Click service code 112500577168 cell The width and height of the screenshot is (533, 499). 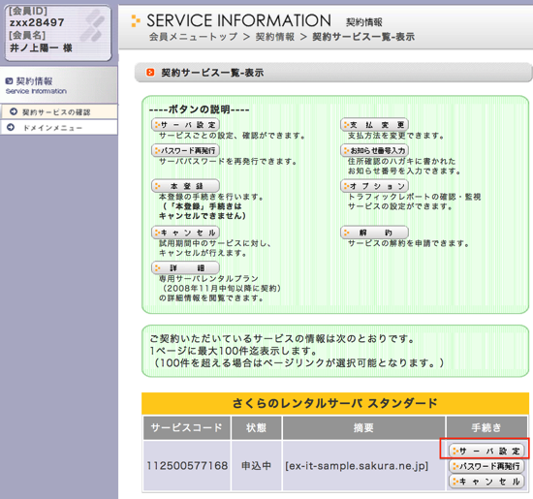[x=187, y=466]
